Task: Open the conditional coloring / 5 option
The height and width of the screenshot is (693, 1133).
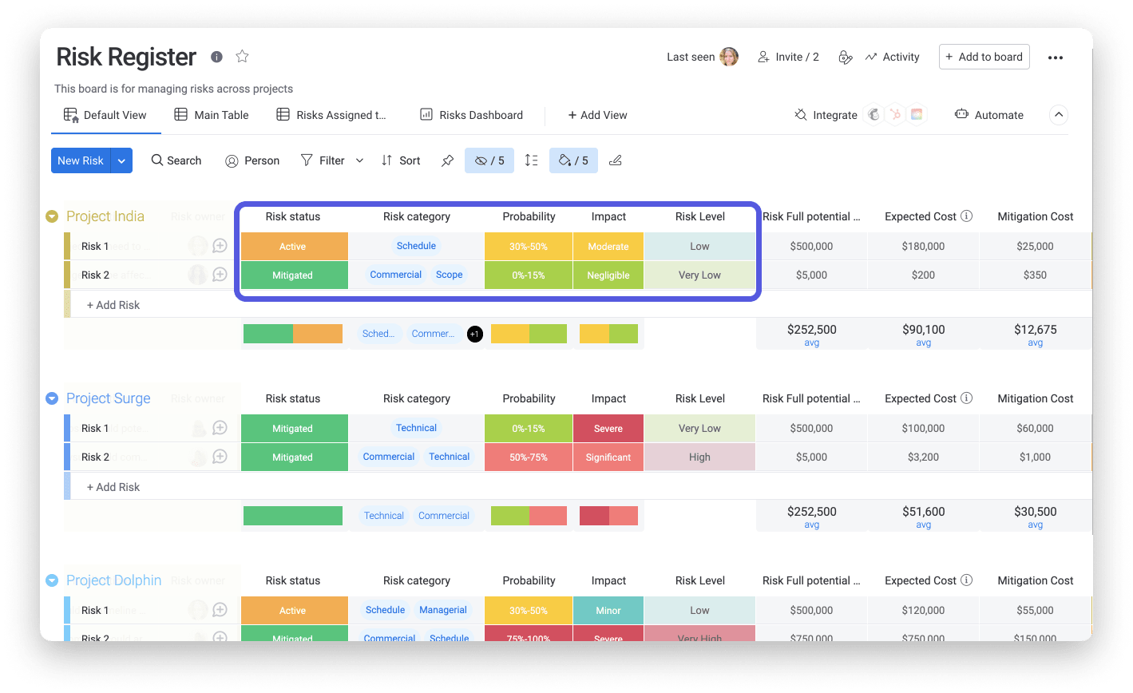Action: 573,160
